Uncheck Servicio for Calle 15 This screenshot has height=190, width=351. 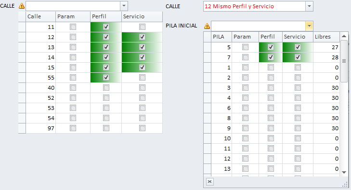(x=142, y=68)
